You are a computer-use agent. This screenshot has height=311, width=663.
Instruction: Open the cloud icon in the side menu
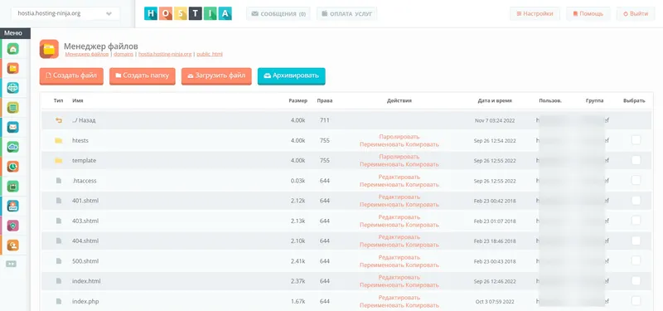click(x=13, y=147)
